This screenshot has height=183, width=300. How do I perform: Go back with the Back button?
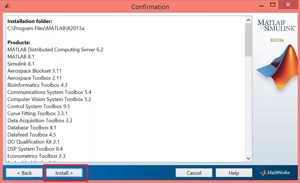[24, 173]
